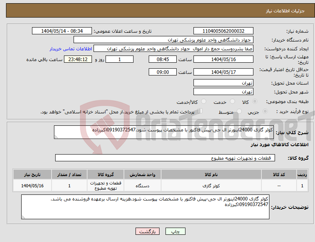
Task: Click the کد کالا column header
Action: (x=279, y=175)
